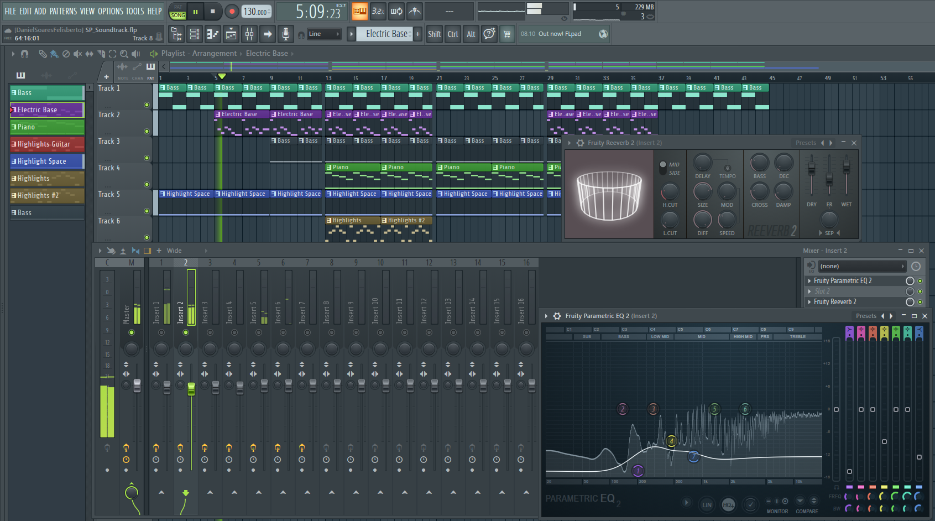Toggle Track 1 mute LED in playlist

(x=147, y=105)
